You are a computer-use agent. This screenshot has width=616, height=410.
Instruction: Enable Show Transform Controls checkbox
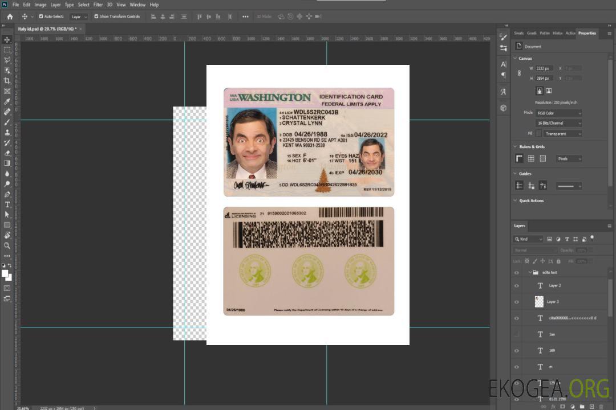tap(96, 17)
